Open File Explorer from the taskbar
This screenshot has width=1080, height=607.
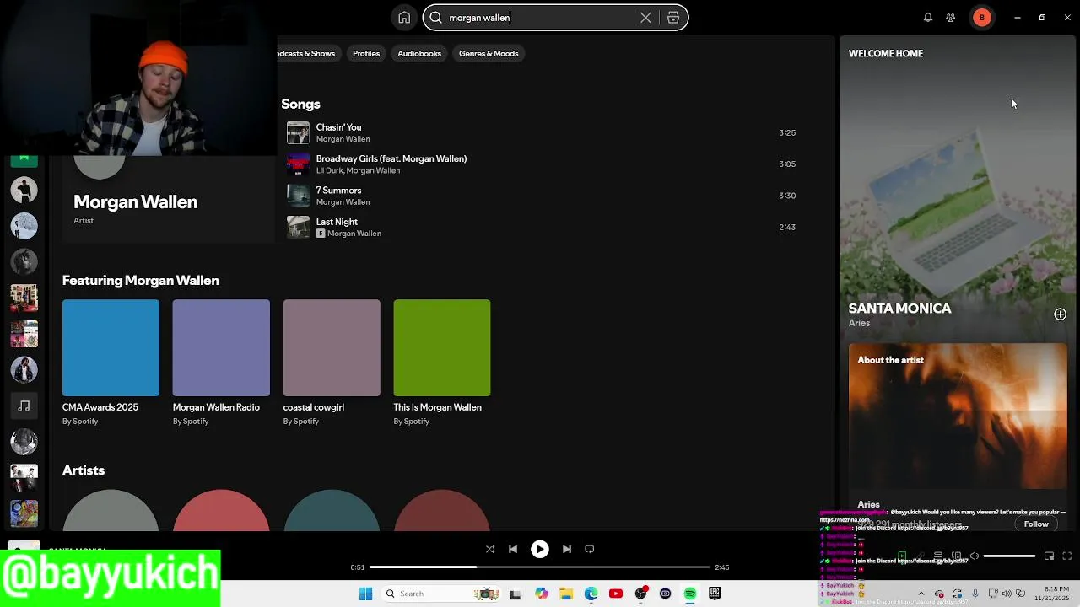click(566, 594)
